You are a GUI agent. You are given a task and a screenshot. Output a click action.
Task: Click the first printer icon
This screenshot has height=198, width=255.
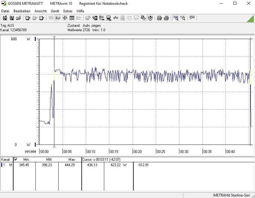pos(159,18)
